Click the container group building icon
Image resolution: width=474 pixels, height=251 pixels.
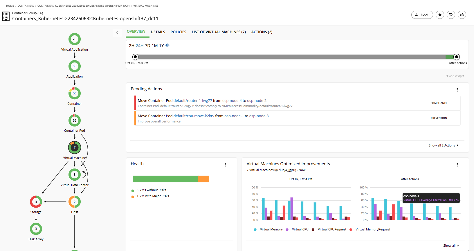pyautogui.click(x=6, y=16)
